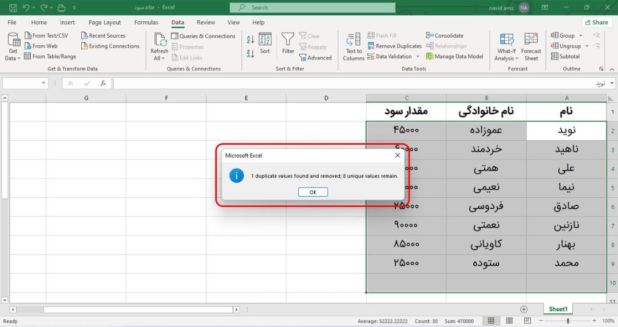
Task: Open Queries & Connections pane
Action: [x=203, y=36]
